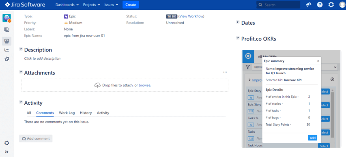The image size is (346, 157).
Task: Click the Total Story Points row
Action: click(x=288, y=125)
